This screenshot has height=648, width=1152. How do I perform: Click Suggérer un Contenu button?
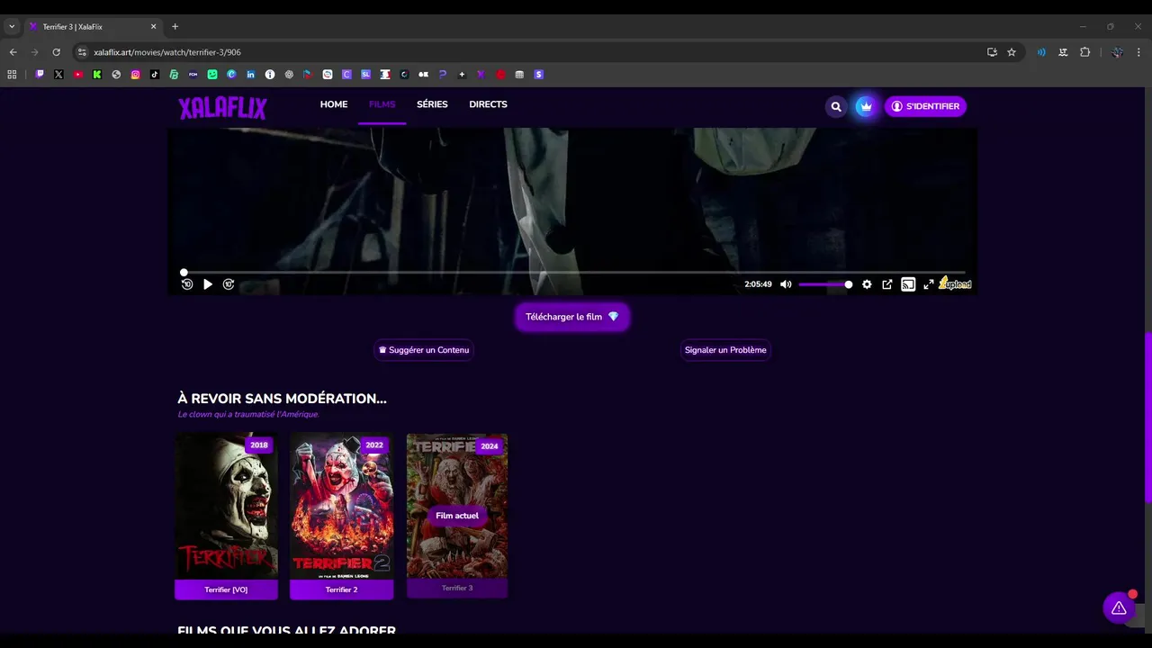coord(424,350)
